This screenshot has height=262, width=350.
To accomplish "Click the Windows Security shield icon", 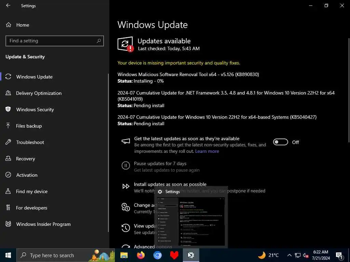I will click(x=8, y=109).
